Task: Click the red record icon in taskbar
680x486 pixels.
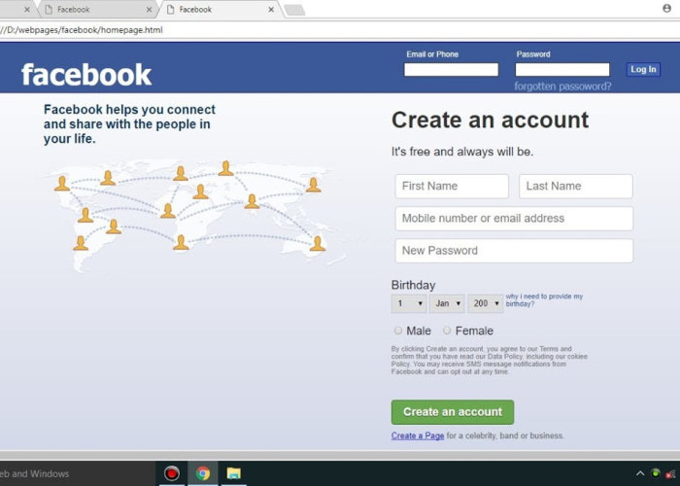Action: tap(172, 473)
